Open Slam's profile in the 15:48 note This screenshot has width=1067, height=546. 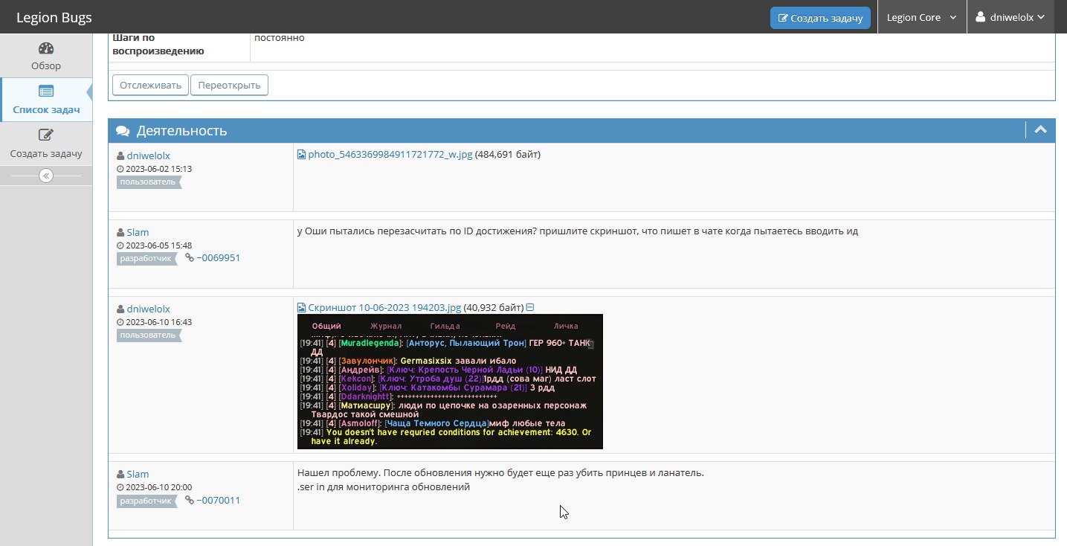pos(138,232)
